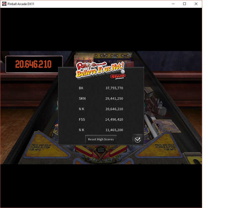Viewport: 242px width, 208px height.
Task: Click the 29,441,250 score value
Action: [x=114, y=99]
